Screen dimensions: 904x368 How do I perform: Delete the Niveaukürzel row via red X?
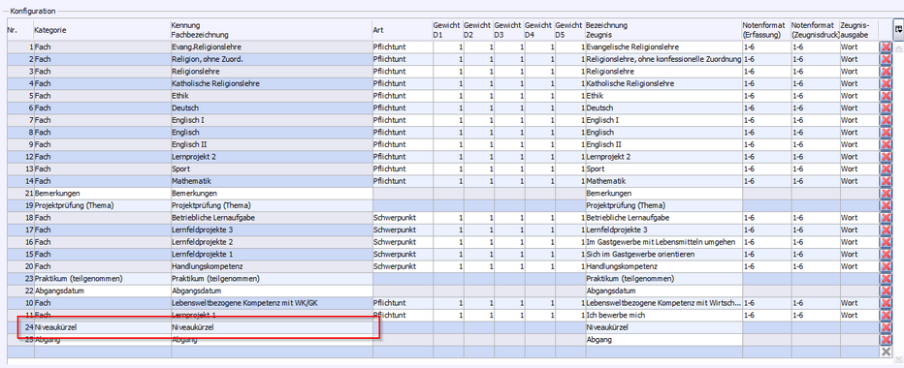[x=886, y=327]
